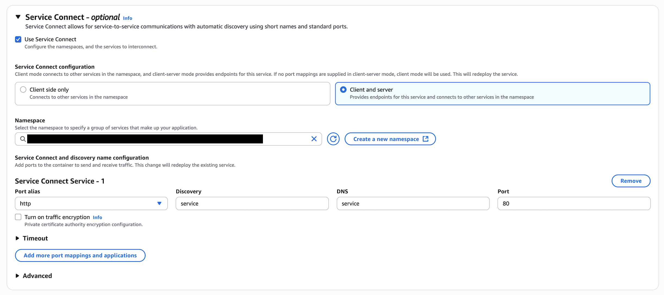Screen dimensions: 664x295
Task: Click the Port field showing 80
Action: (x=574, y=204)
